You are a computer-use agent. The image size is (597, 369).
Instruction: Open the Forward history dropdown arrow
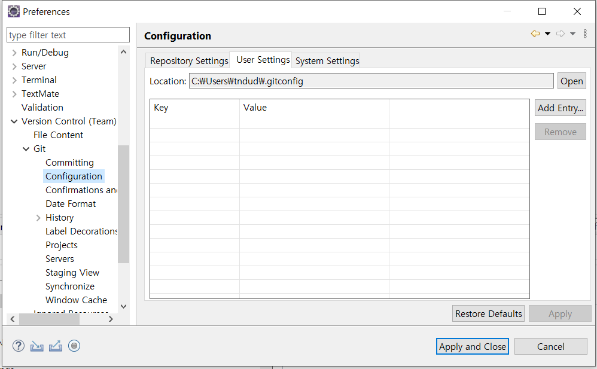572,34
